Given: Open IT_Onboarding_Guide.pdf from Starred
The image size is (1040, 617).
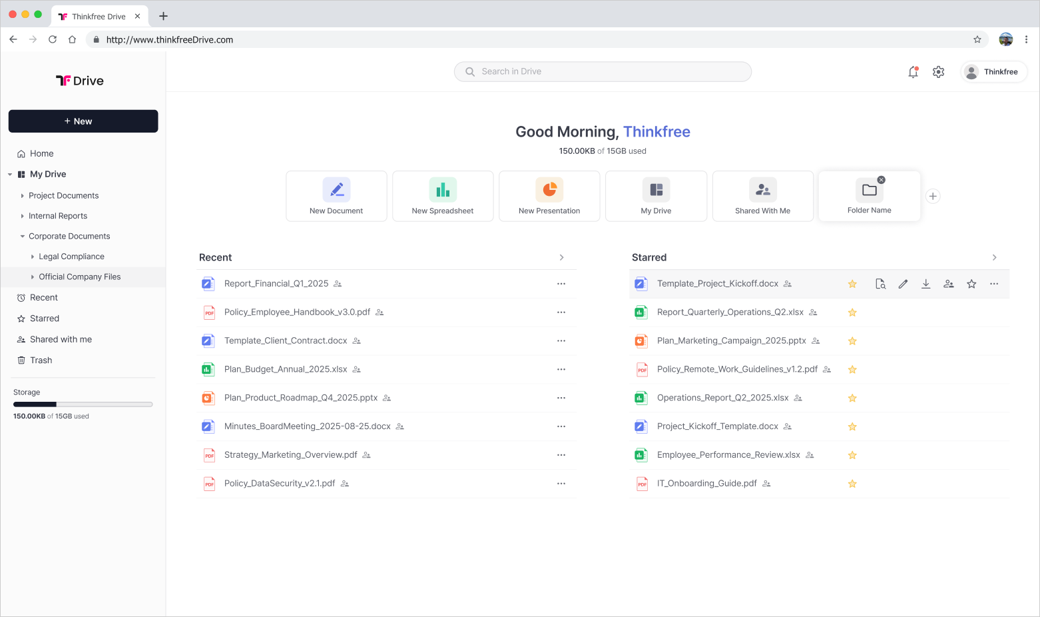Looking at the screenshot, I should [x=706, y=484].
